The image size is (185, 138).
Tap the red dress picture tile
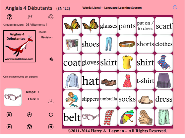(x=127, y=81)
